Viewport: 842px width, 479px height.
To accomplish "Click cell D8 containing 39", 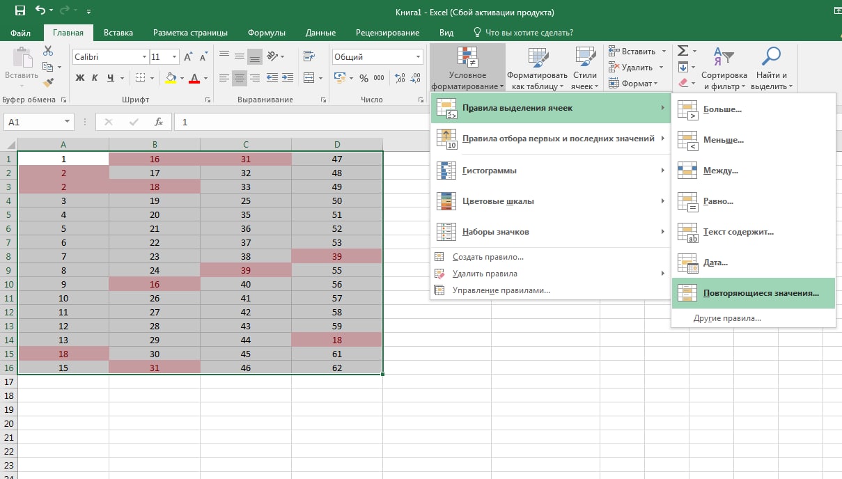I will click(x=337, y=256).
